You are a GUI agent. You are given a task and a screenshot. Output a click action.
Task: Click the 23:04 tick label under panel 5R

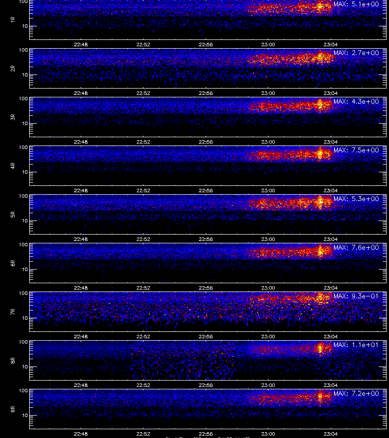point(331,239)
